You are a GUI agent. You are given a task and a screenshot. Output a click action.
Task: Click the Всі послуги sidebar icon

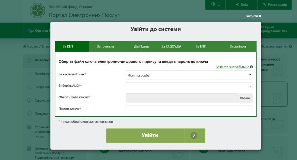[x=29, y=60]
